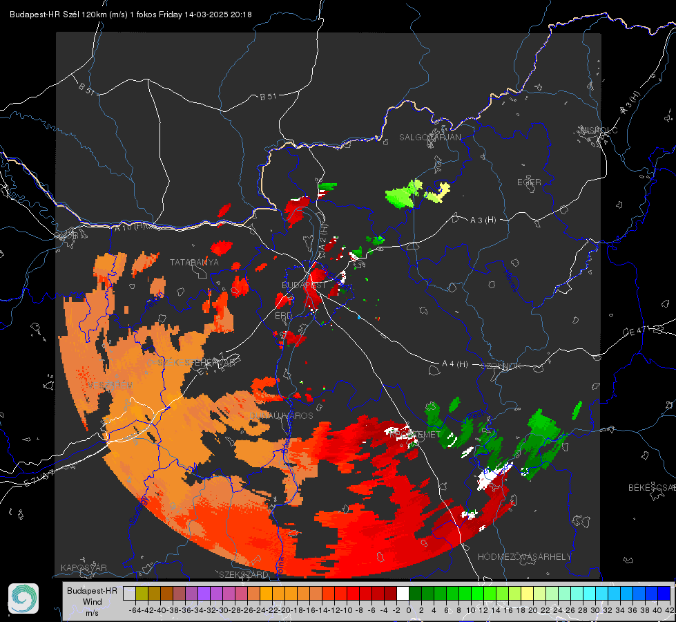This screenshot has width=676, height=622.
Task: Click the pale yellow legend swatch
Action: [x=528, y=593]
